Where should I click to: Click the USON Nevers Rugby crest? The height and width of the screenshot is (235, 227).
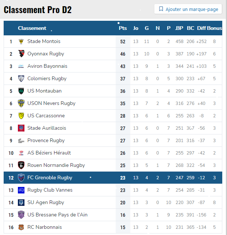pos(21,103)
